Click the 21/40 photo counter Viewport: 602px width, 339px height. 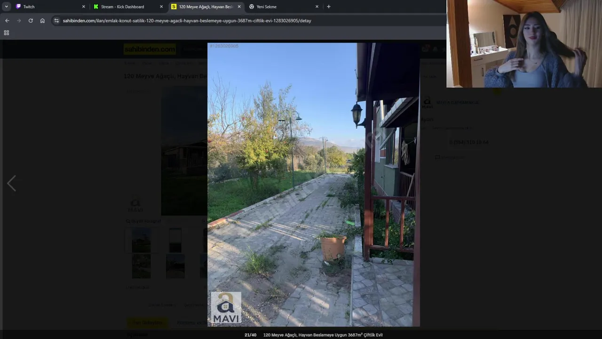pyautogui.click(x=250, y=335)
